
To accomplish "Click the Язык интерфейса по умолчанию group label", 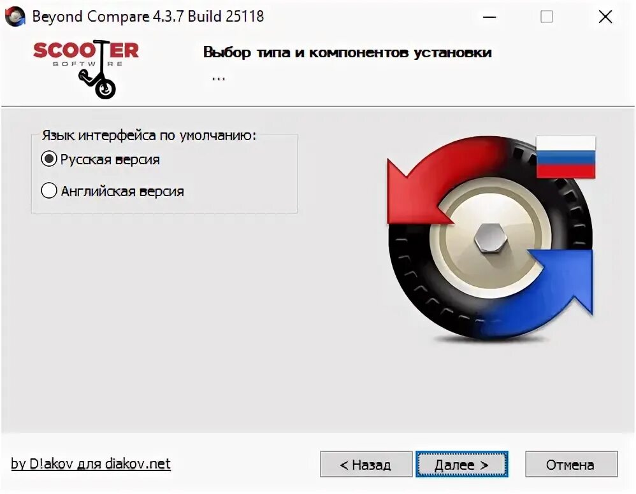I will tap(149, 136).
